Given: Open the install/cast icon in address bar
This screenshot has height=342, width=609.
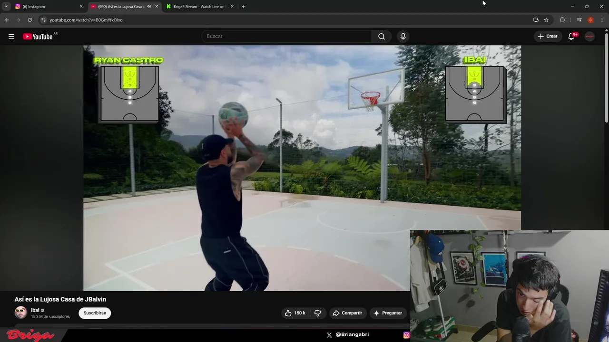Looking at the screenshot, I should click(536, 20).
